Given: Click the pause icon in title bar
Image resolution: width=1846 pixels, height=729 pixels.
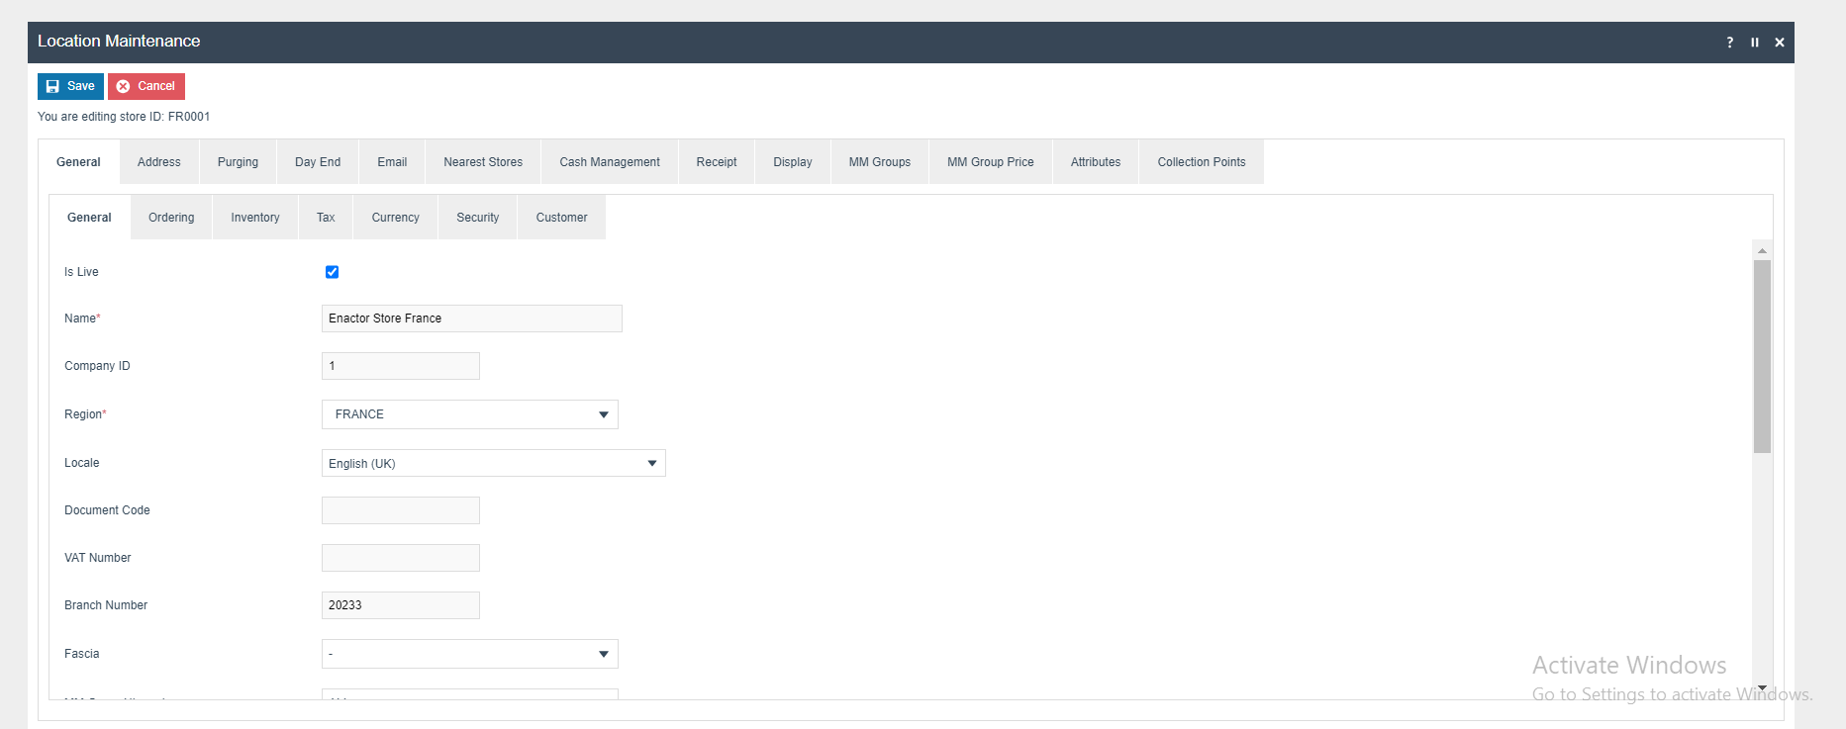Looking at the screenshot, I should pyautogui.click(x=1754, y=43).
